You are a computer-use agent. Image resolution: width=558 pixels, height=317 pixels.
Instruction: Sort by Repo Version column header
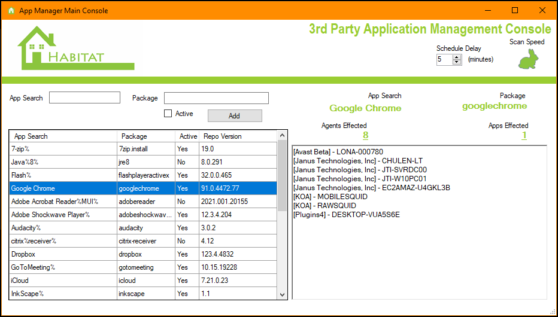tap(238, 136)
